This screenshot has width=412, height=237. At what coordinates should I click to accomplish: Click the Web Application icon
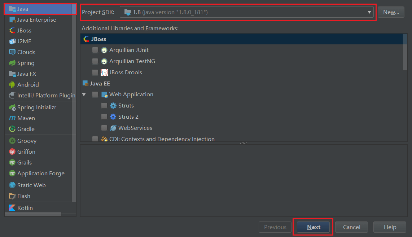[x=104, y=95]
